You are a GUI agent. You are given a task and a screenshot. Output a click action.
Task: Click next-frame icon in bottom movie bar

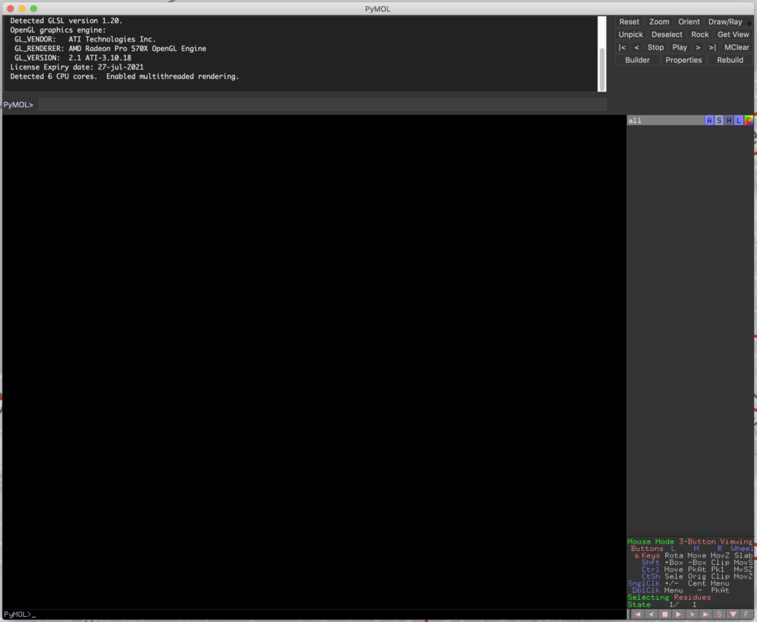(x=692, y=615)
